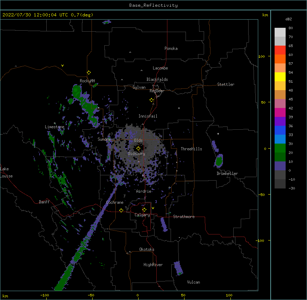Click the purple echo patch southwest of Strathmore
Viewport: 307px width, 300px height.
click(164, 224)
